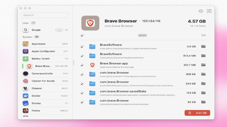Click the Docker whale icon
This screenshot has width=227, height=127.
tap(26, 96)
